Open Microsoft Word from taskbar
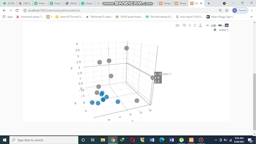 coord(152,140)
